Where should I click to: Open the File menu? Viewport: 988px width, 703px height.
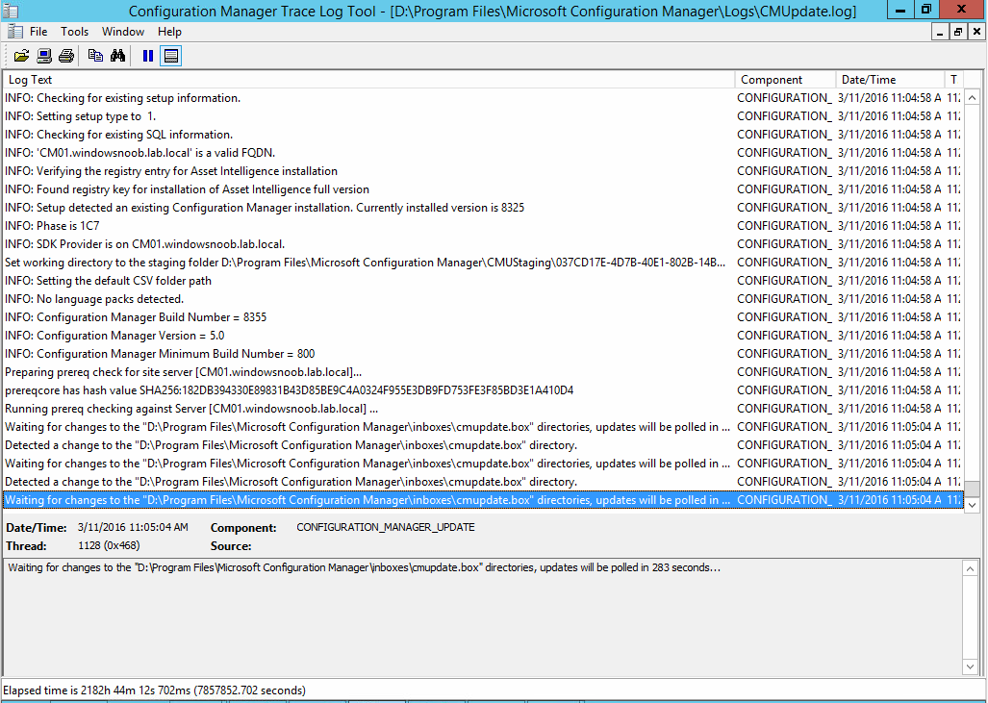tap(38, 32)
